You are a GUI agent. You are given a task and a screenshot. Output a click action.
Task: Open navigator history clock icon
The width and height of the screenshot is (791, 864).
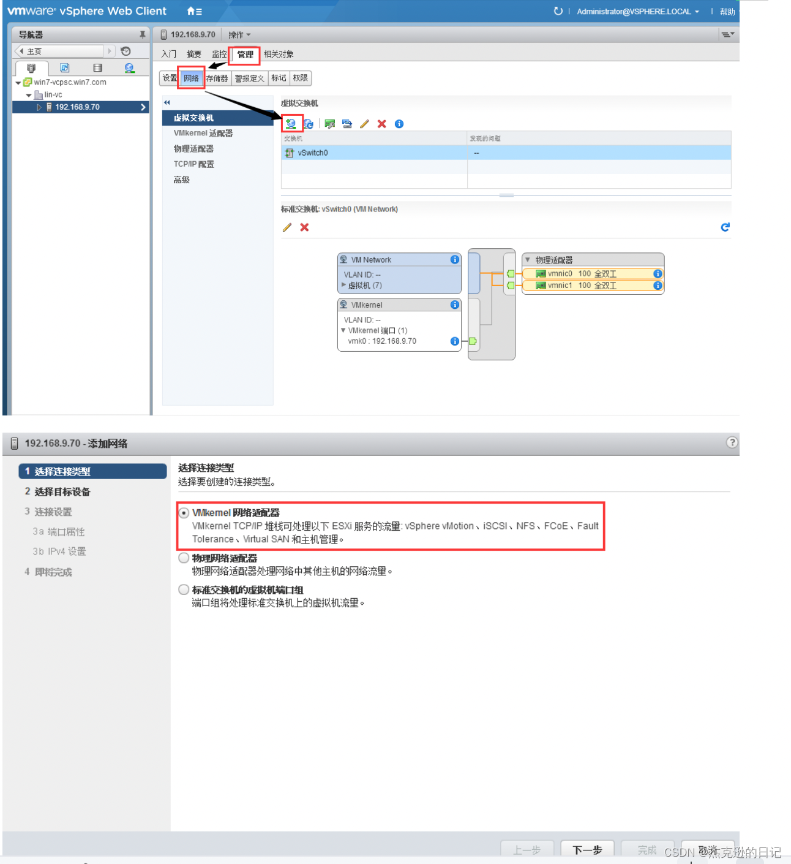point(126,51)
